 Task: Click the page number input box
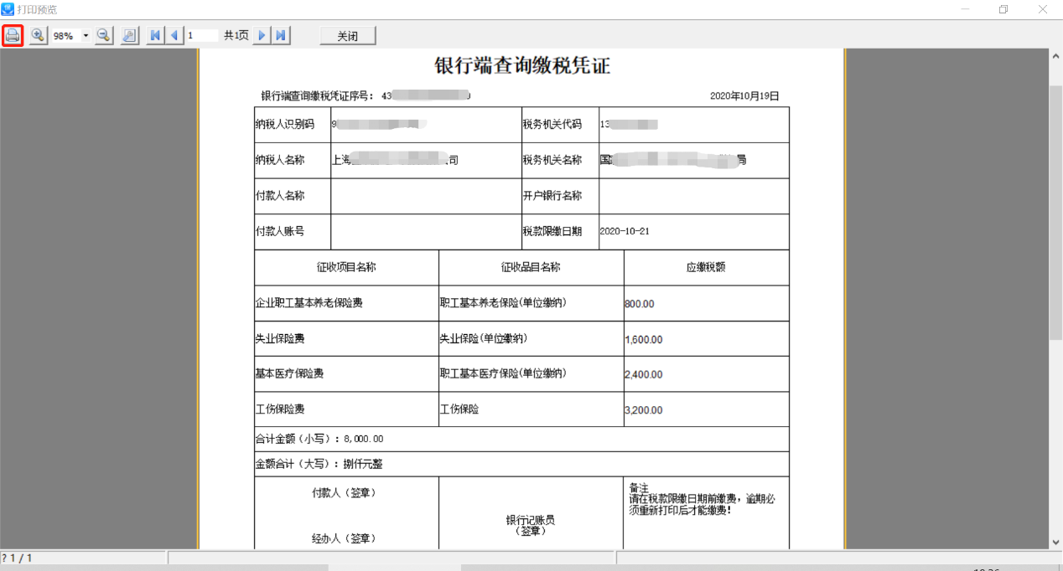[202, 36]
